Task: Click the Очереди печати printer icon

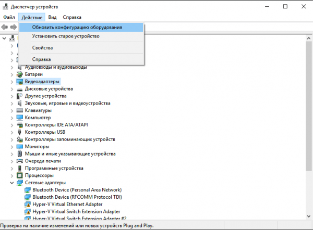Action: pos(20,161)
